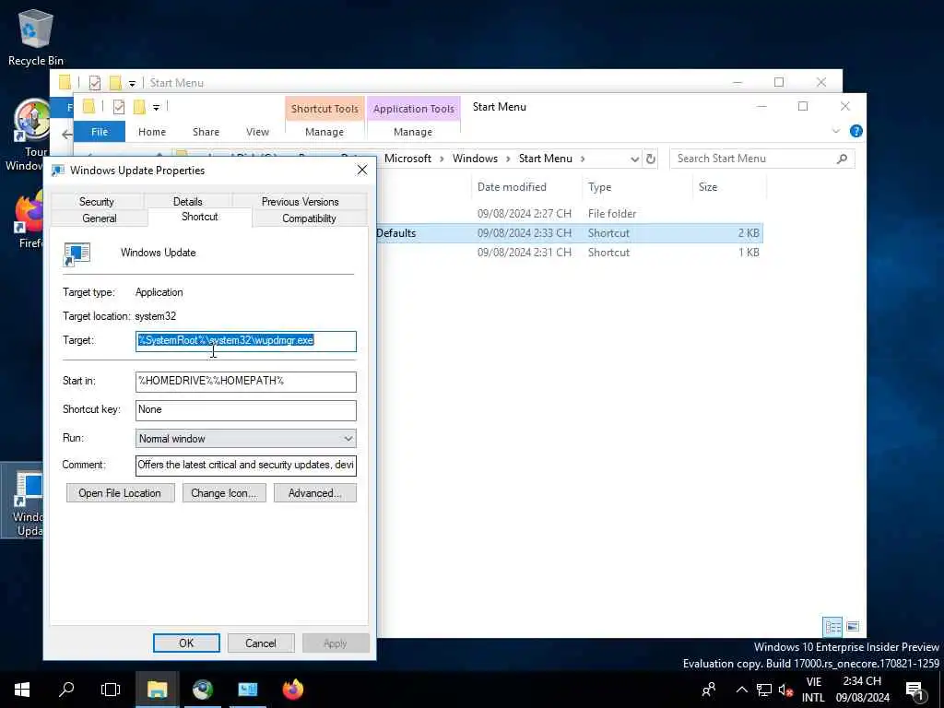
Task: Click the chevron after Microsoft in the breadcrumb
Action: [x=442, y=159]
